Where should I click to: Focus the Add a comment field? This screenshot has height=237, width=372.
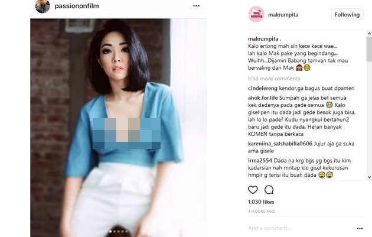[301, 228]
